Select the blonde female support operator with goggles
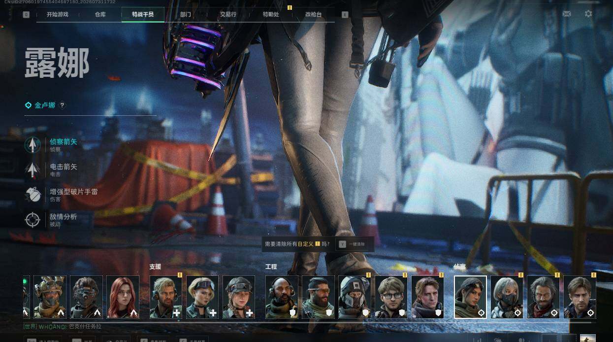 pyautogui.click(x=202, y=297)
